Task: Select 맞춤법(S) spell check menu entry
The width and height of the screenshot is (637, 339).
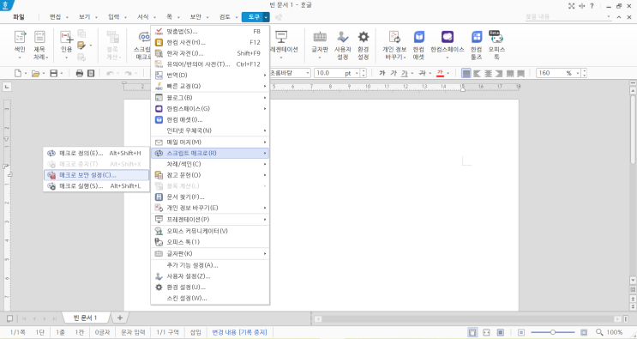Action: (x=210, y=31)
